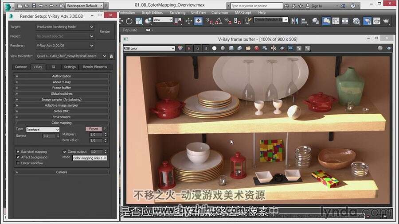Click stop rendering icon in frame buffer
The height and width of the screenshot is (224, 399).
[x=380, y=48]
